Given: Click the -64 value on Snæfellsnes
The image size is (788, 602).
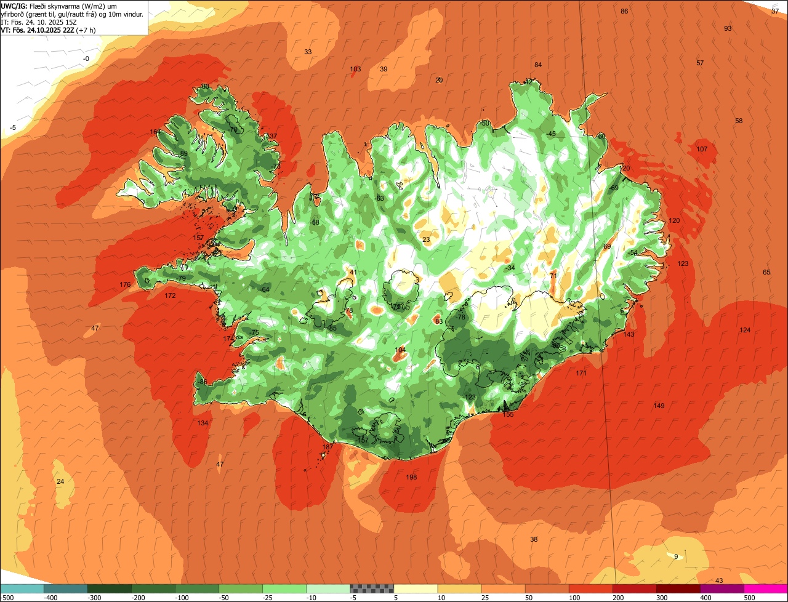Looking at the screenshot, I should (265, 290).
